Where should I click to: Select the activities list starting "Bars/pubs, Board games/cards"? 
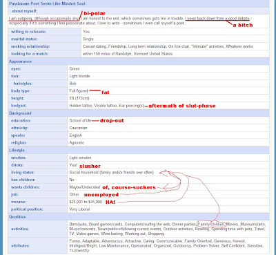coord(168,229)
